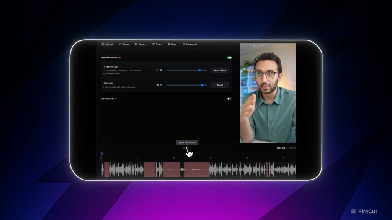Switch to the Music tab
Image resolution: width=392 pixels, height=220 pixels.
pos(172,44)
